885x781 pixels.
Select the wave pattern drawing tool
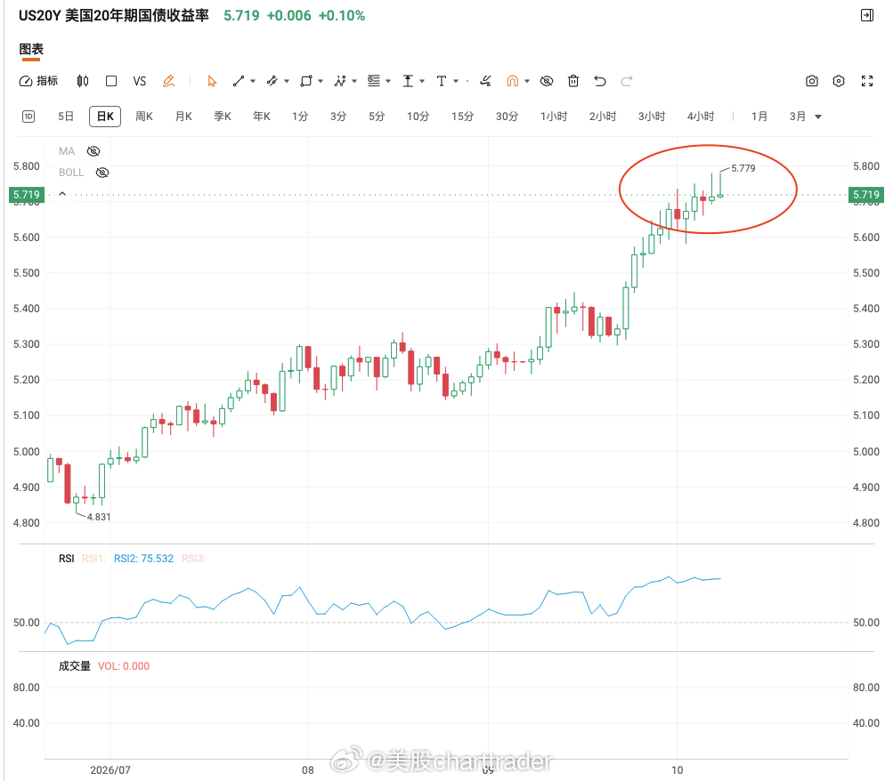340,81
